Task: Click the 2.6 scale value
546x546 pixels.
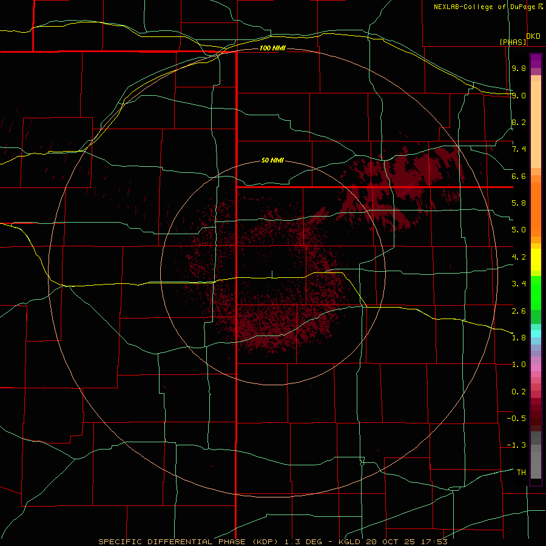Action: [x=519, y=311]
